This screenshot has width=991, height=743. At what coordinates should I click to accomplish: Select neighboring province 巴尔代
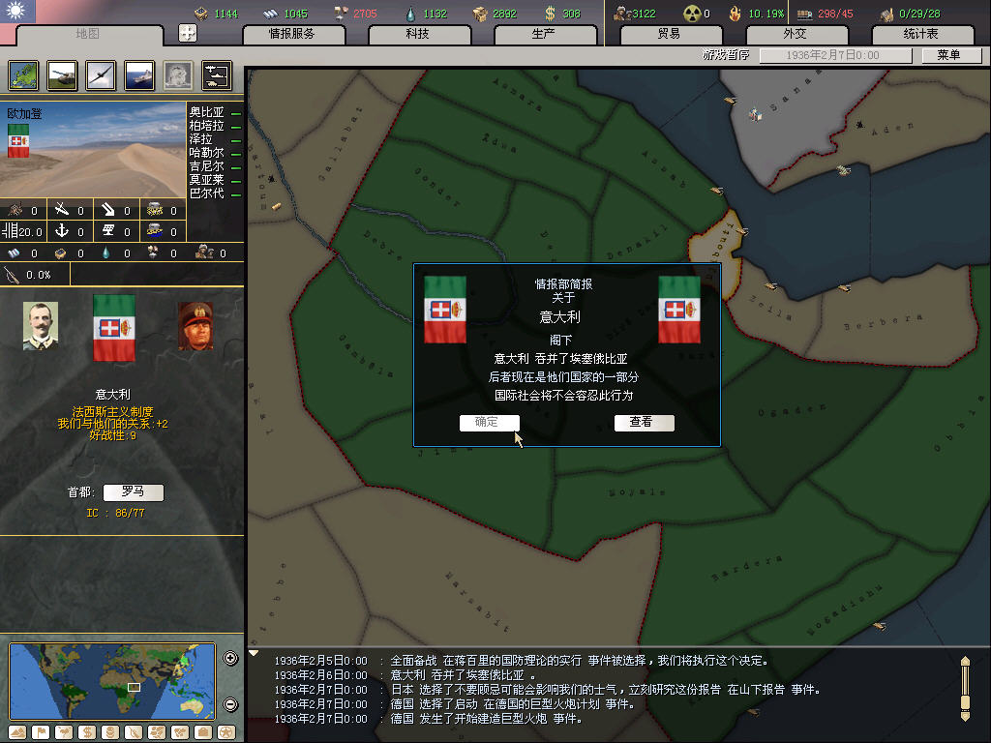pyautogui.click(x=207, y=193)
